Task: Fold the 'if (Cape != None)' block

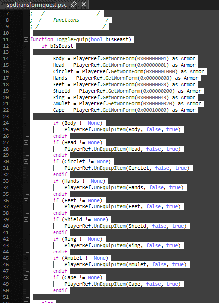Action: pyautogui.click(x=26, y=278)
